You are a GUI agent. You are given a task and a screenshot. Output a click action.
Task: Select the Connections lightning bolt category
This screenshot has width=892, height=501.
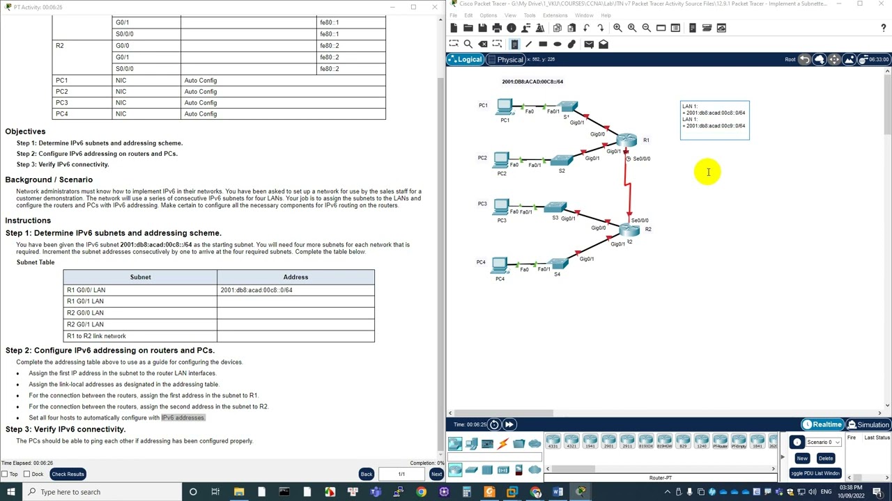click(x=503, y=443)
